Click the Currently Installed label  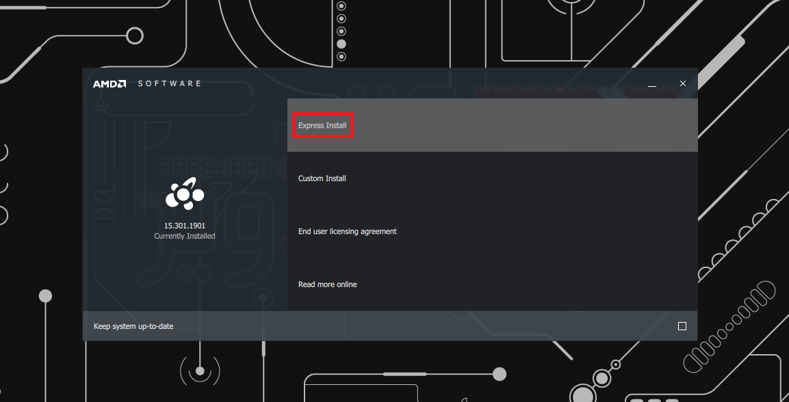[x=185, y=236]
